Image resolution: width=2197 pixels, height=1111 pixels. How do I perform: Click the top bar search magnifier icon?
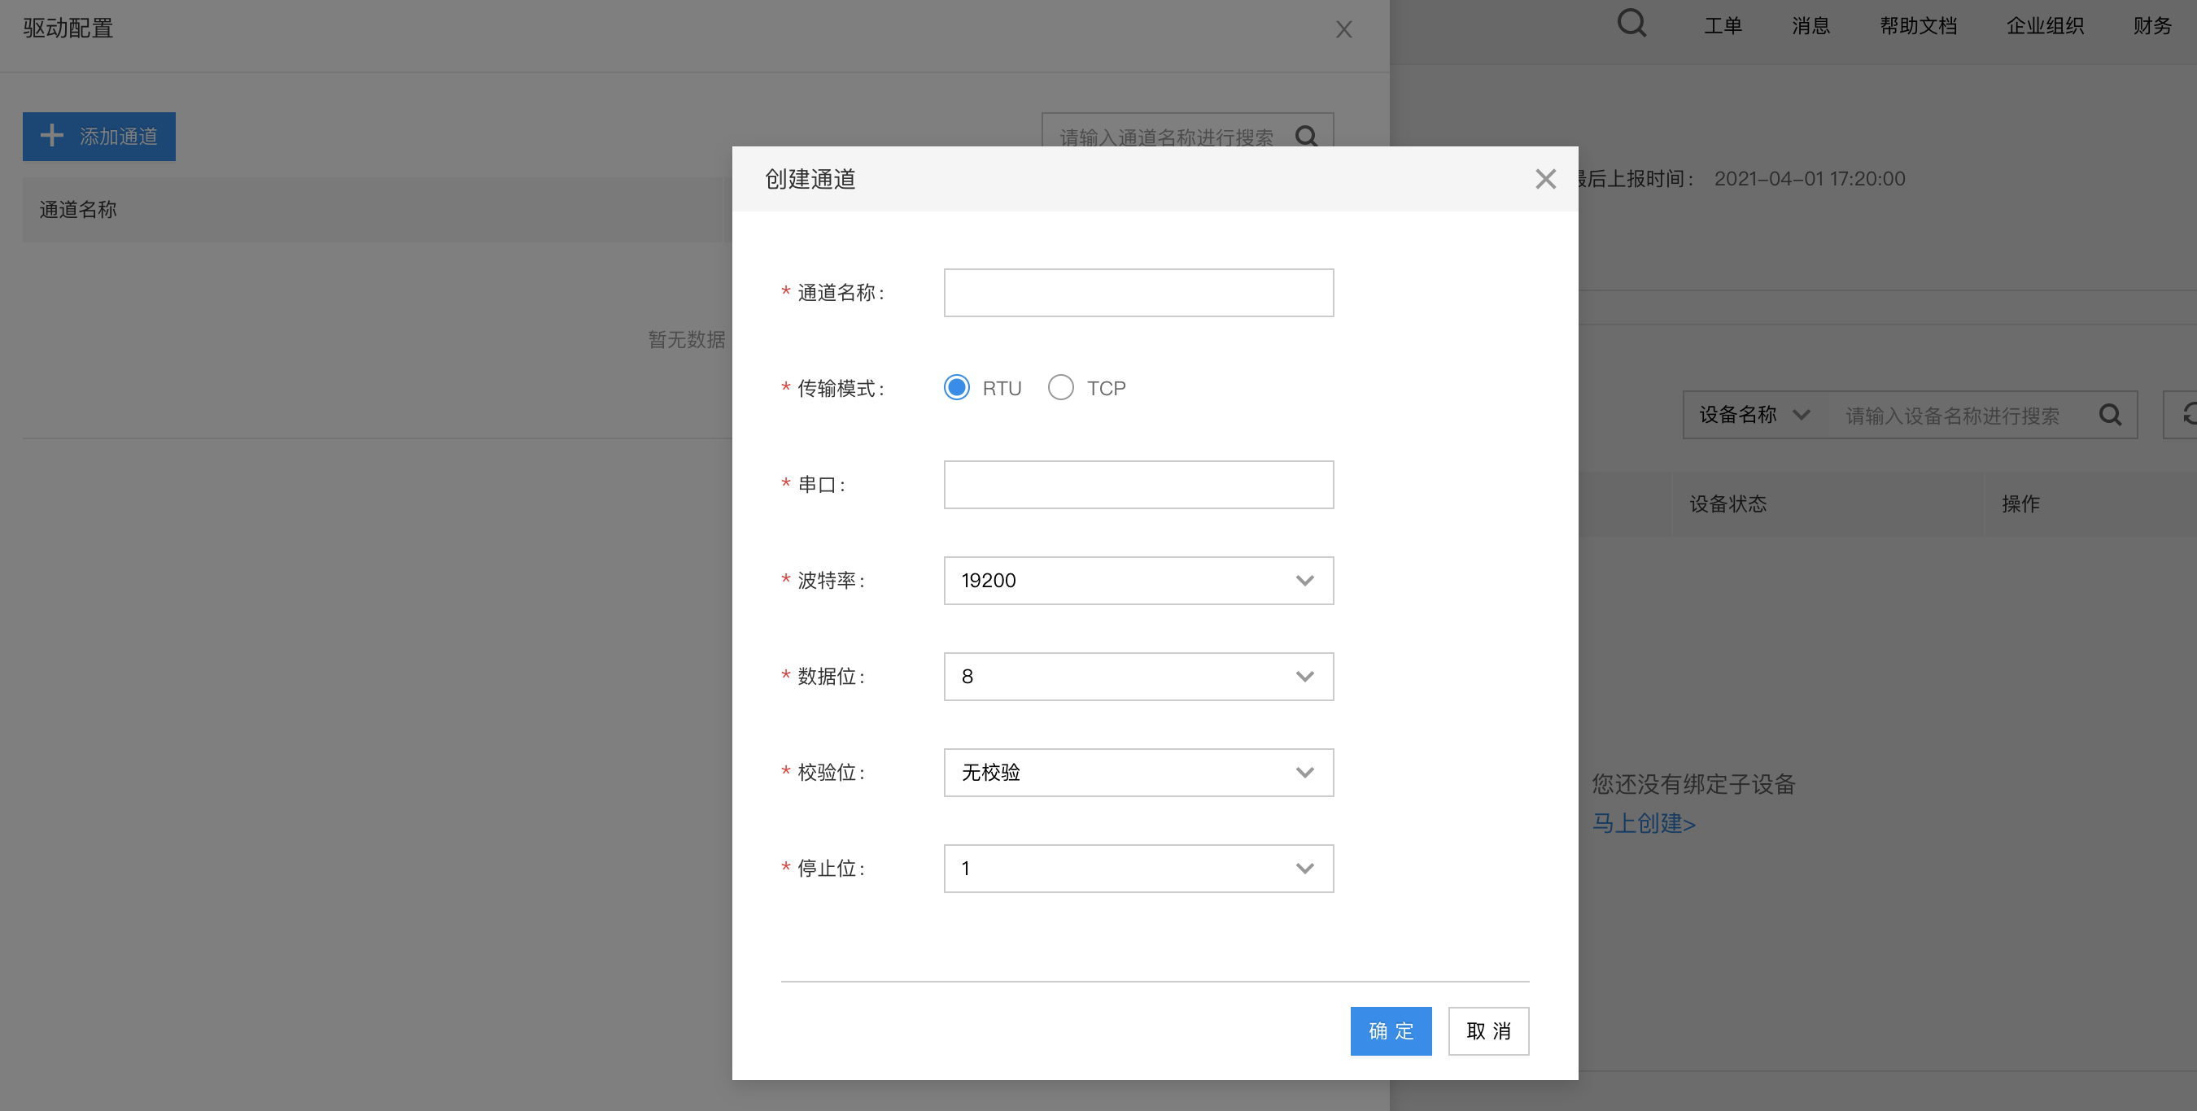pos(1631,23)
